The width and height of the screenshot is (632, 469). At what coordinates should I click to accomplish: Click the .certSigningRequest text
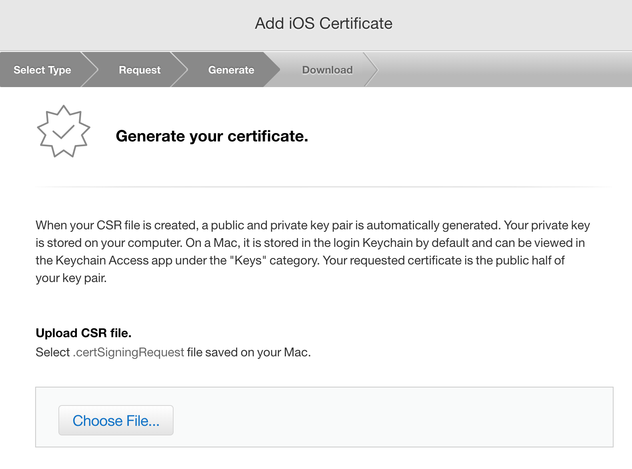point(128,352)
